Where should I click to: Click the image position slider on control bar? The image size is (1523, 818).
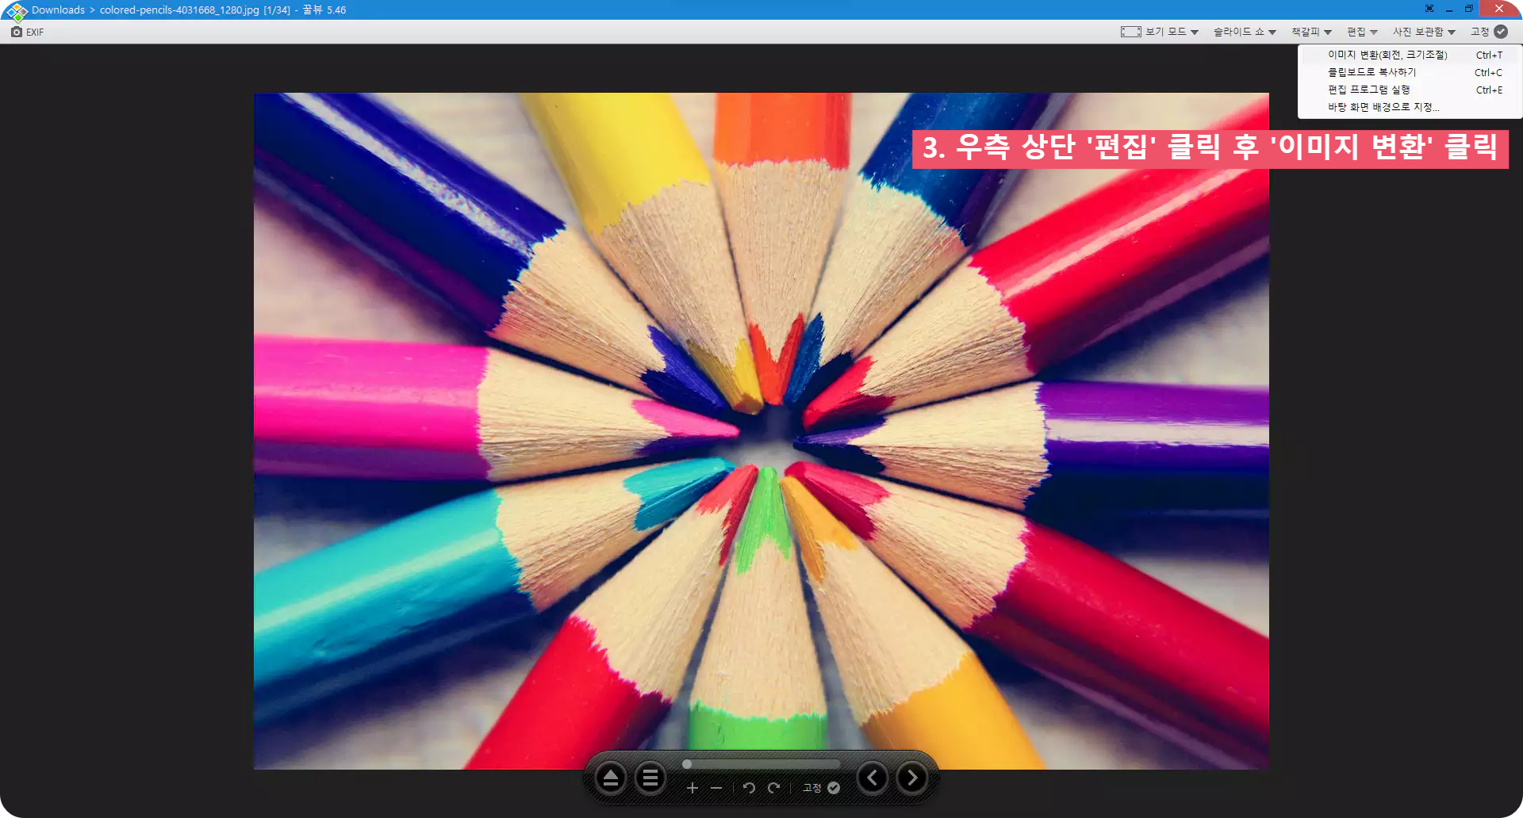[761, 764]
